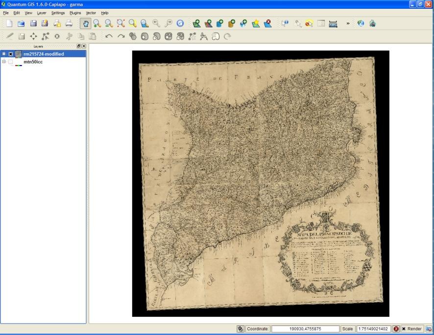The height and width of the screenshot is (335, 434).
Task: Click the Toggle Editing pencil icon
Action: 10,36
